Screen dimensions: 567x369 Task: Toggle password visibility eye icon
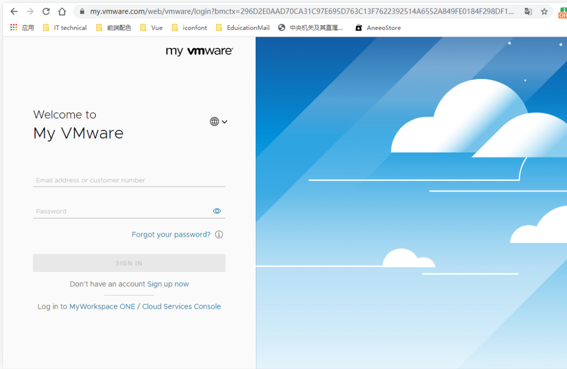[217, 211]
